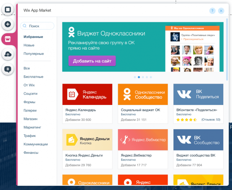Go to the fifth carousel slide dot
Image resolution: width=232 pixels, height=190 pixels.
click(x=151, y=77)
